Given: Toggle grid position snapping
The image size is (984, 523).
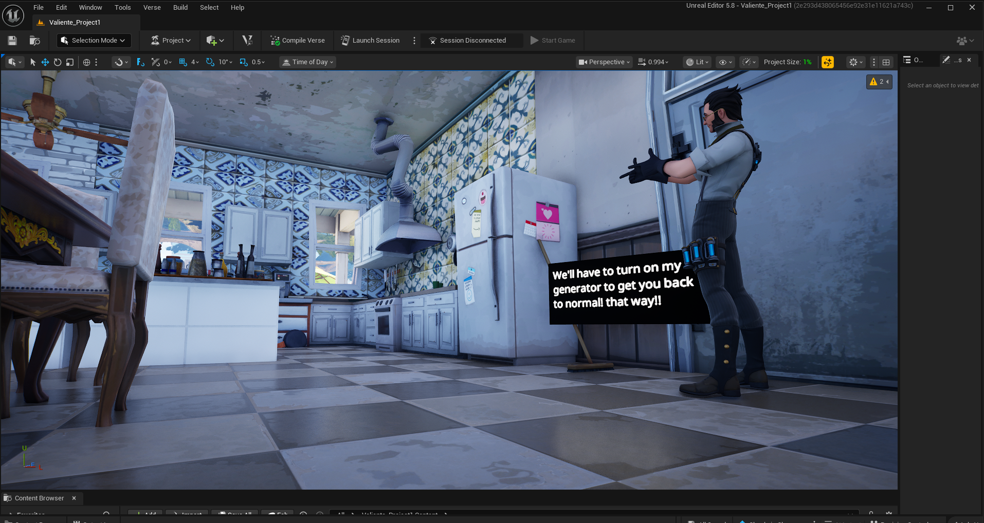Looking at the screenshot, I should pyautogui.click(x=183, y=62).
